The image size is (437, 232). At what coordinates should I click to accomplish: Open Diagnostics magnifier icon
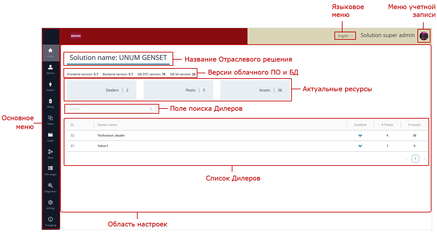pos(50,187)
